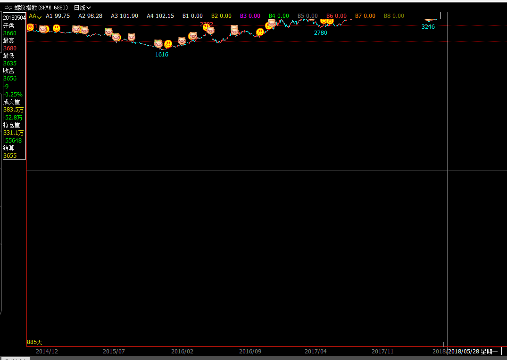The width and height of the screenshot is (507, 360).
Task: Click the lone pig icon below A4 102.15
Action: pos(131,37)
